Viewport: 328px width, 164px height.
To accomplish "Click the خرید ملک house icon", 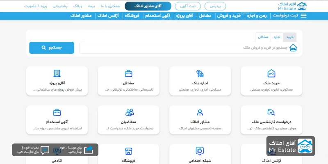I will [271, 74].
